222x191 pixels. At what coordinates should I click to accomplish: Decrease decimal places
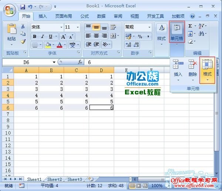pyautogui.click(x=136, y=45)
